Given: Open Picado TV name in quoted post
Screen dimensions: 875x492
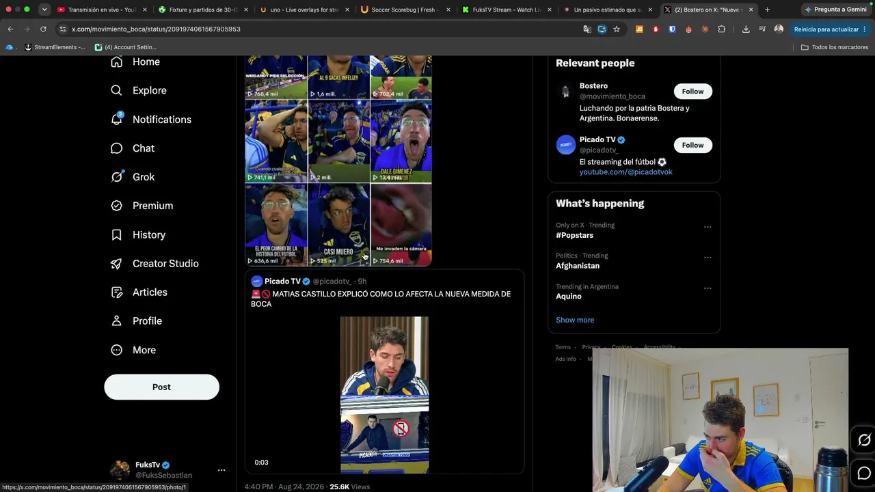Looking at the screenshot, I should tap(282, 282).
